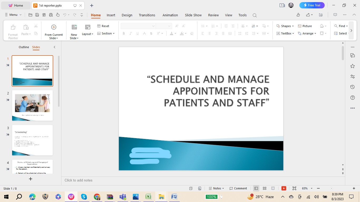360x202 pixels.
Task: Open the Arrange dropdown
Action: coord(307,33)
